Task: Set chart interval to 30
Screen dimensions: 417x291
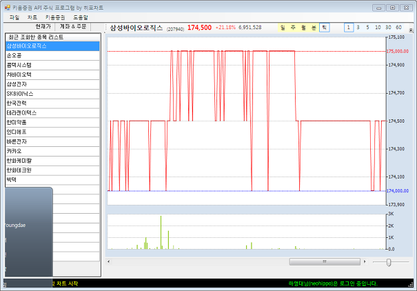Action: tap(388, 28)
